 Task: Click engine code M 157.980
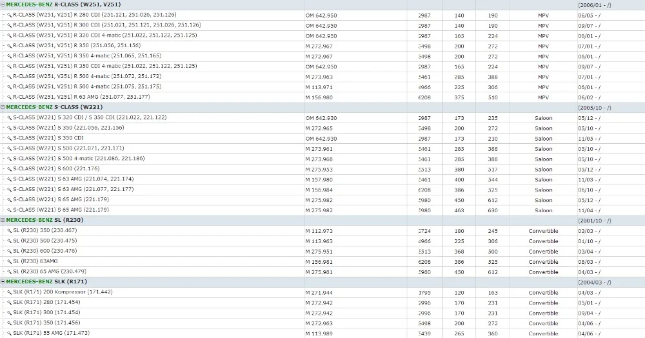tap(319, 180)
